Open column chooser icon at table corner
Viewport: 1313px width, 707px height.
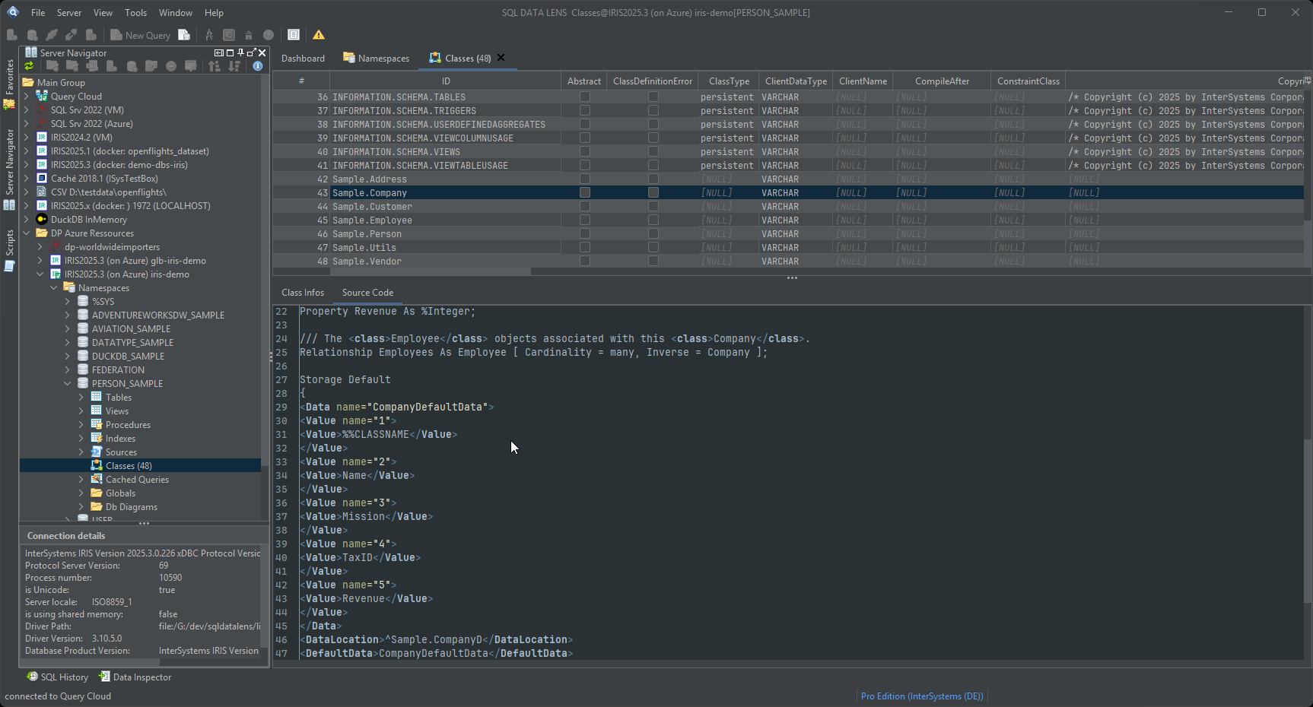click(1307, 80)
